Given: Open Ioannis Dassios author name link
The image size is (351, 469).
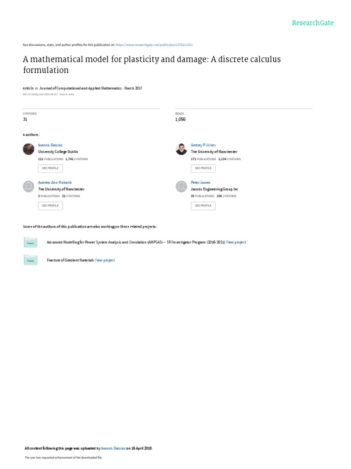Looking at the screenshot, I should (50, 145).
